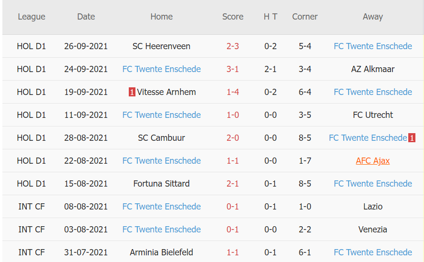Click the Date column header
The width and height of the screenshot is (424, 262).
point(86,17)
